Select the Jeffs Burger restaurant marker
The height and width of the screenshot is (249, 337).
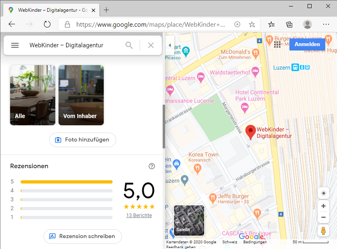[x=213, y=198]
